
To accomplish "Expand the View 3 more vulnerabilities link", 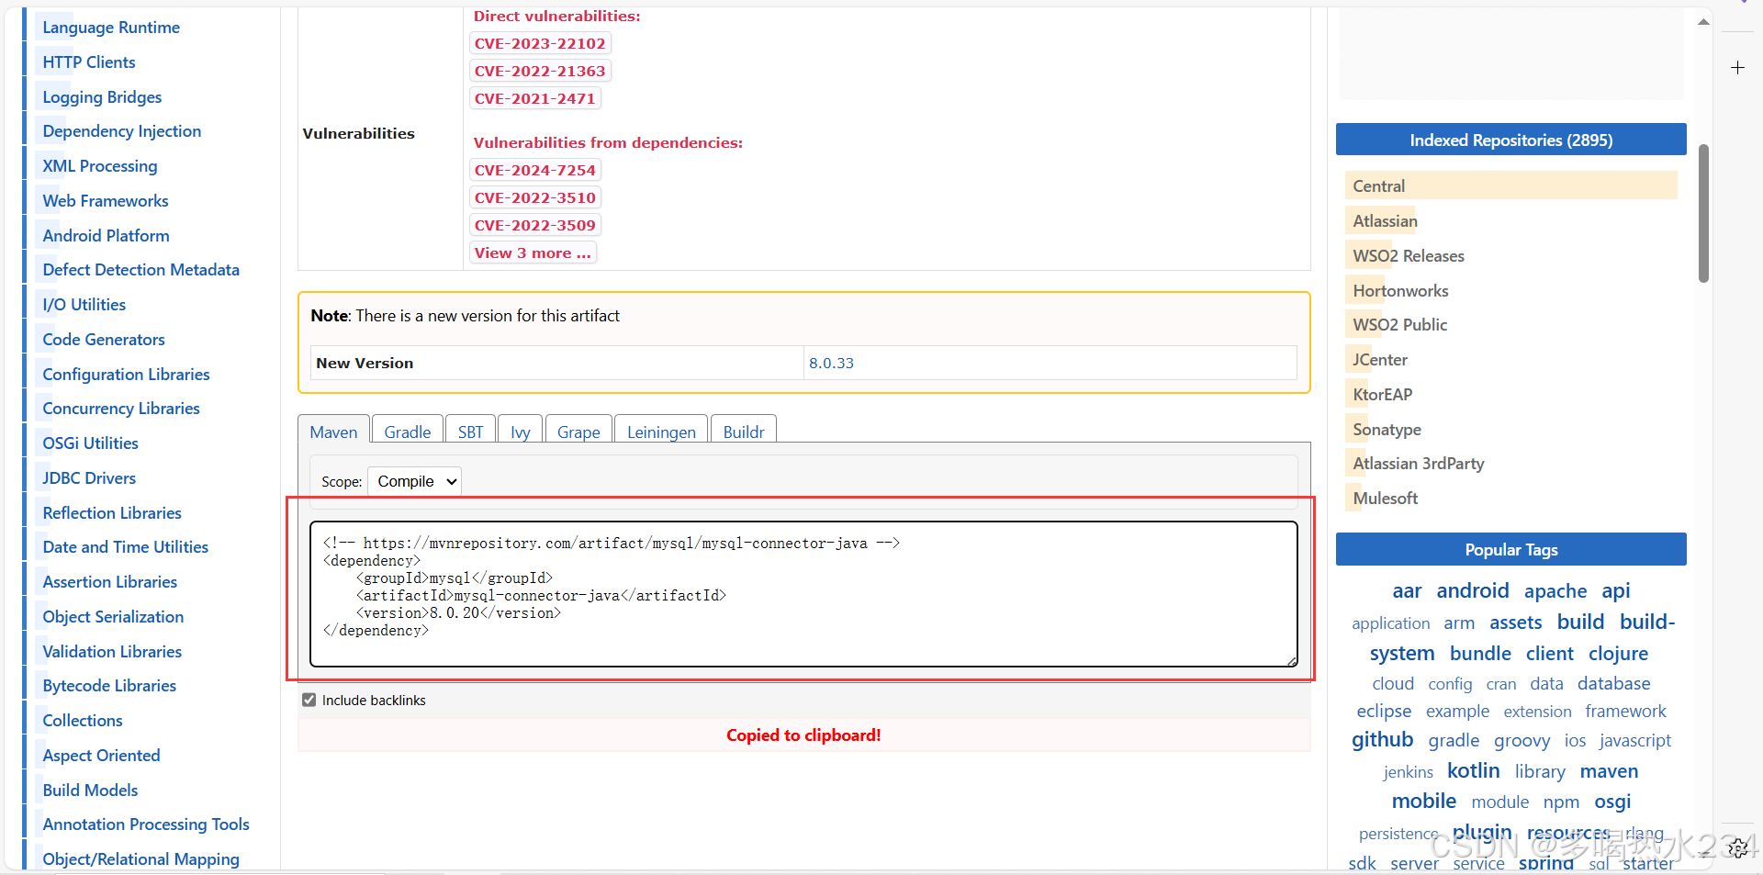I will (x=533, y=252).
